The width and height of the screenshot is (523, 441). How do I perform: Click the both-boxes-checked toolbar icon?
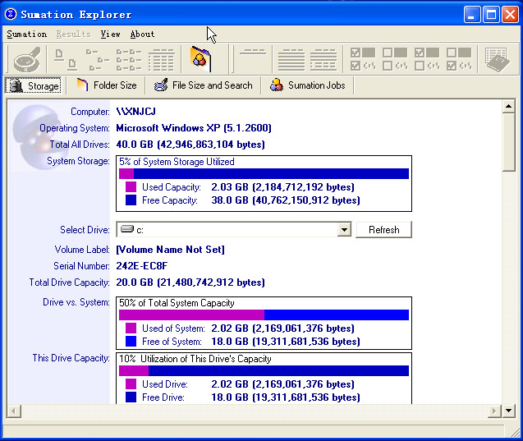pos(363,59)
